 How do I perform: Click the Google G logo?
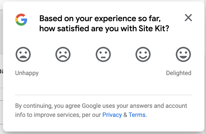click(x=21, y=20)
